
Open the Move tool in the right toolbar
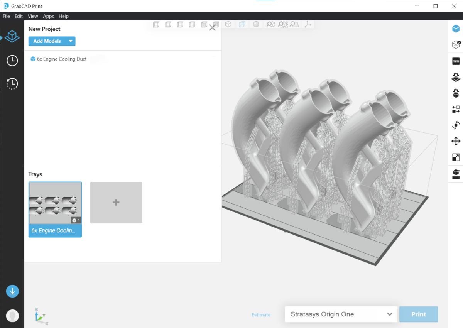pyautogui.click(x=456, y=141)
